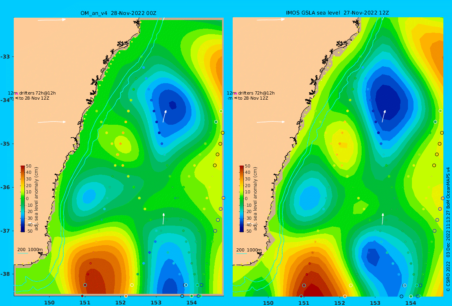Screen dimensions: 452x306
Task: Click the '200 1000m' depth legend on left map
Action: [x=30, y=250]
